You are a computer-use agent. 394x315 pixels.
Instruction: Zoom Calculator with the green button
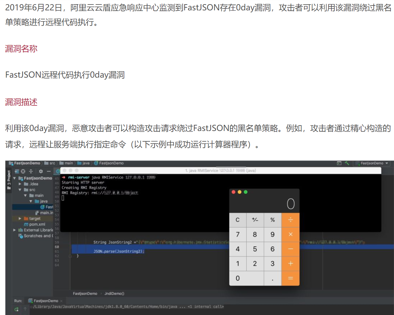(x=246, y=192)
